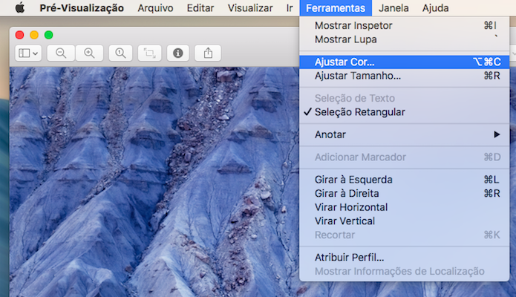Open the Visualizar menu

pos(250,8)
